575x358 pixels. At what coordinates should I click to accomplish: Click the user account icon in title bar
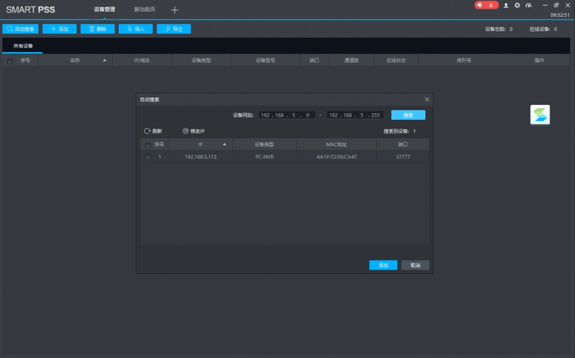point(506,5)
